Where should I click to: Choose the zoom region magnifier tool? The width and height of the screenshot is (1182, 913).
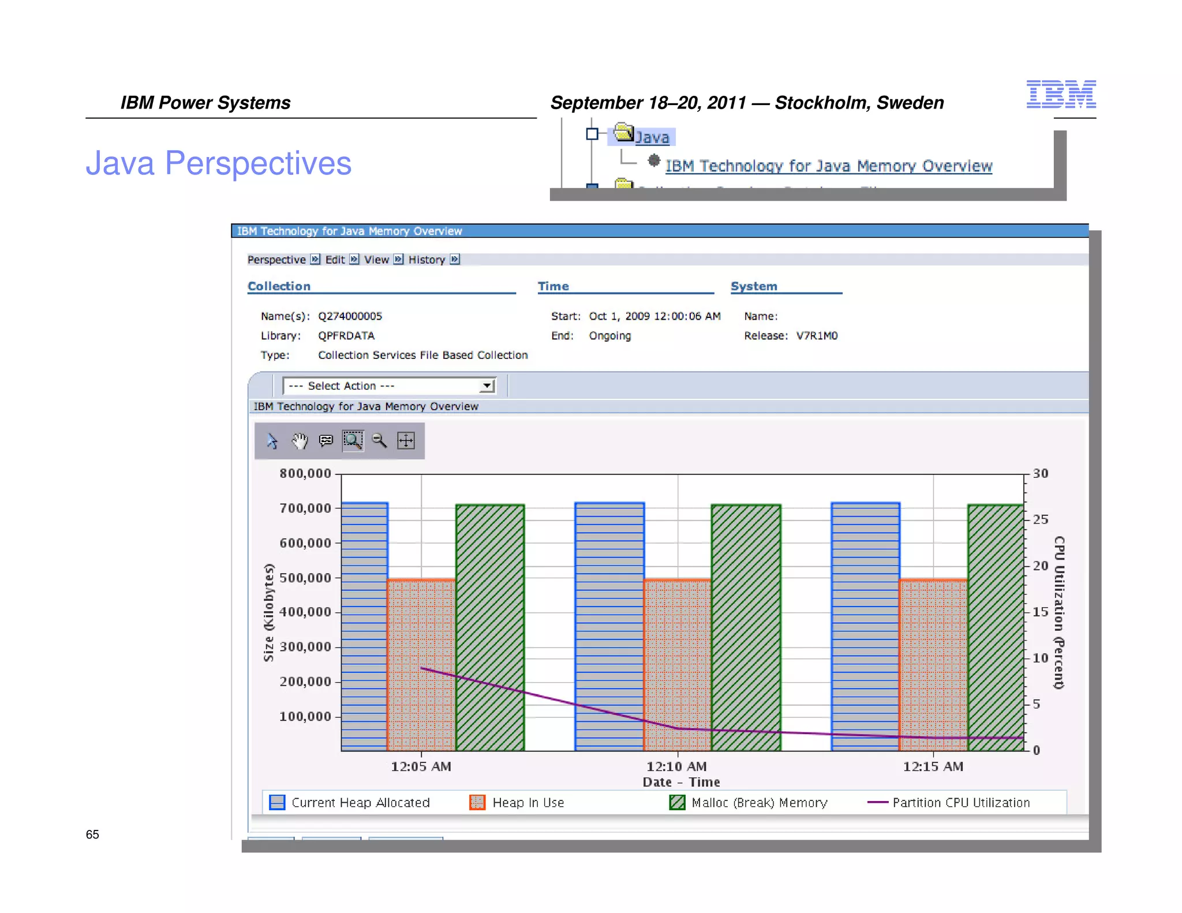[353, 441]
